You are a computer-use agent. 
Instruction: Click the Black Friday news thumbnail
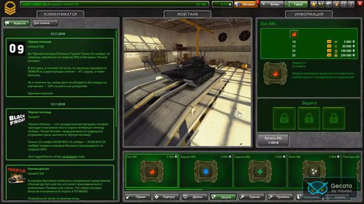[x=16, y=120]
